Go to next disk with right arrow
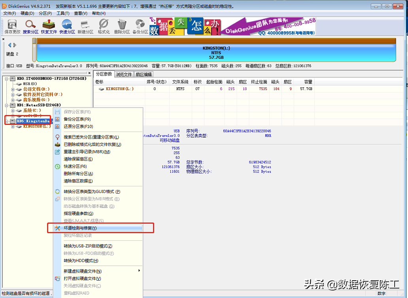408x298 pixels. tap(15, 45)
